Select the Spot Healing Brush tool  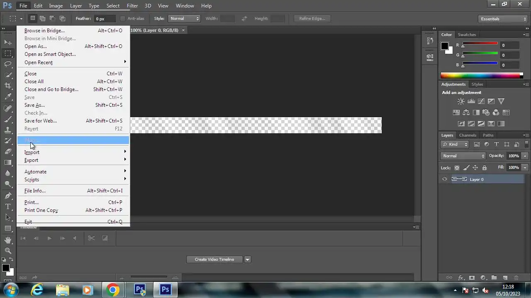pos(8,108)
